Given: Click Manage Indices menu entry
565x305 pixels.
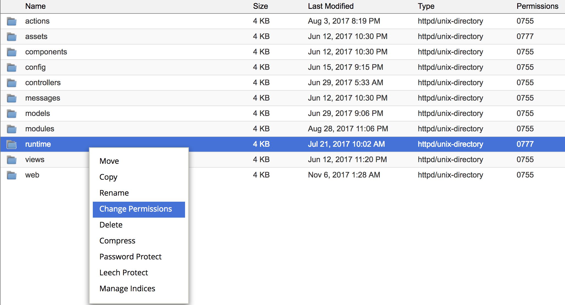Looking at the screenshot, I should (127, 289).
